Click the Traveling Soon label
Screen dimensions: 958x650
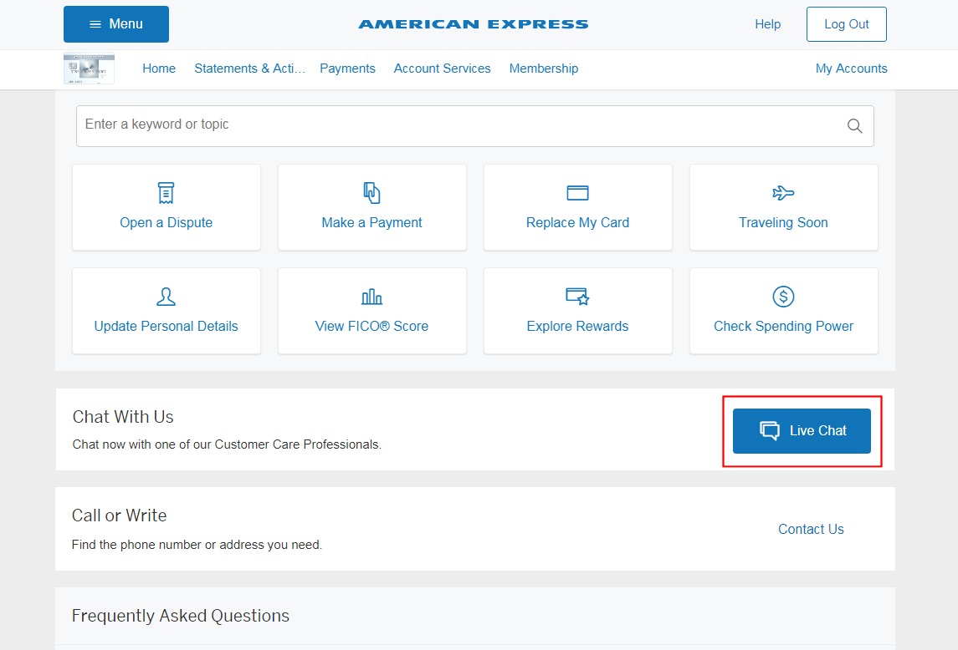tap(783, 223)
